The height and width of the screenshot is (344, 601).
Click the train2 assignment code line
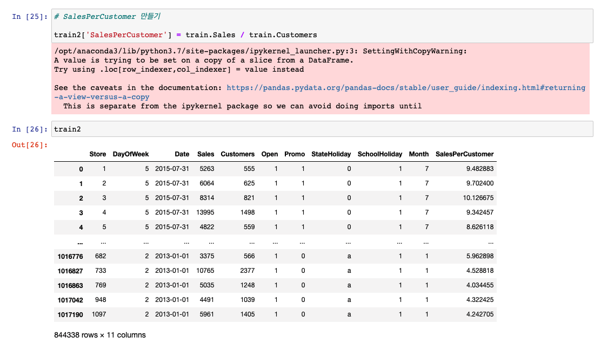pyautogui.click(x=185, y=35)
